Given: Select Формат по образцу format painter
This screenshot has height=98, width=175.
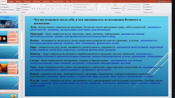Looking at the screenshot, I should pyautogui.click(x=7, y=10).
